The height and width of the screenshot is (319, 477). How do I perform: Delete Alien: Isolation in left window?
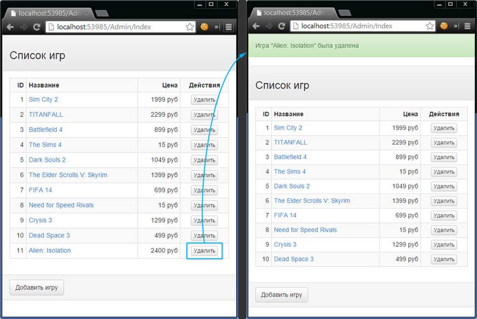tap(205, 251)
